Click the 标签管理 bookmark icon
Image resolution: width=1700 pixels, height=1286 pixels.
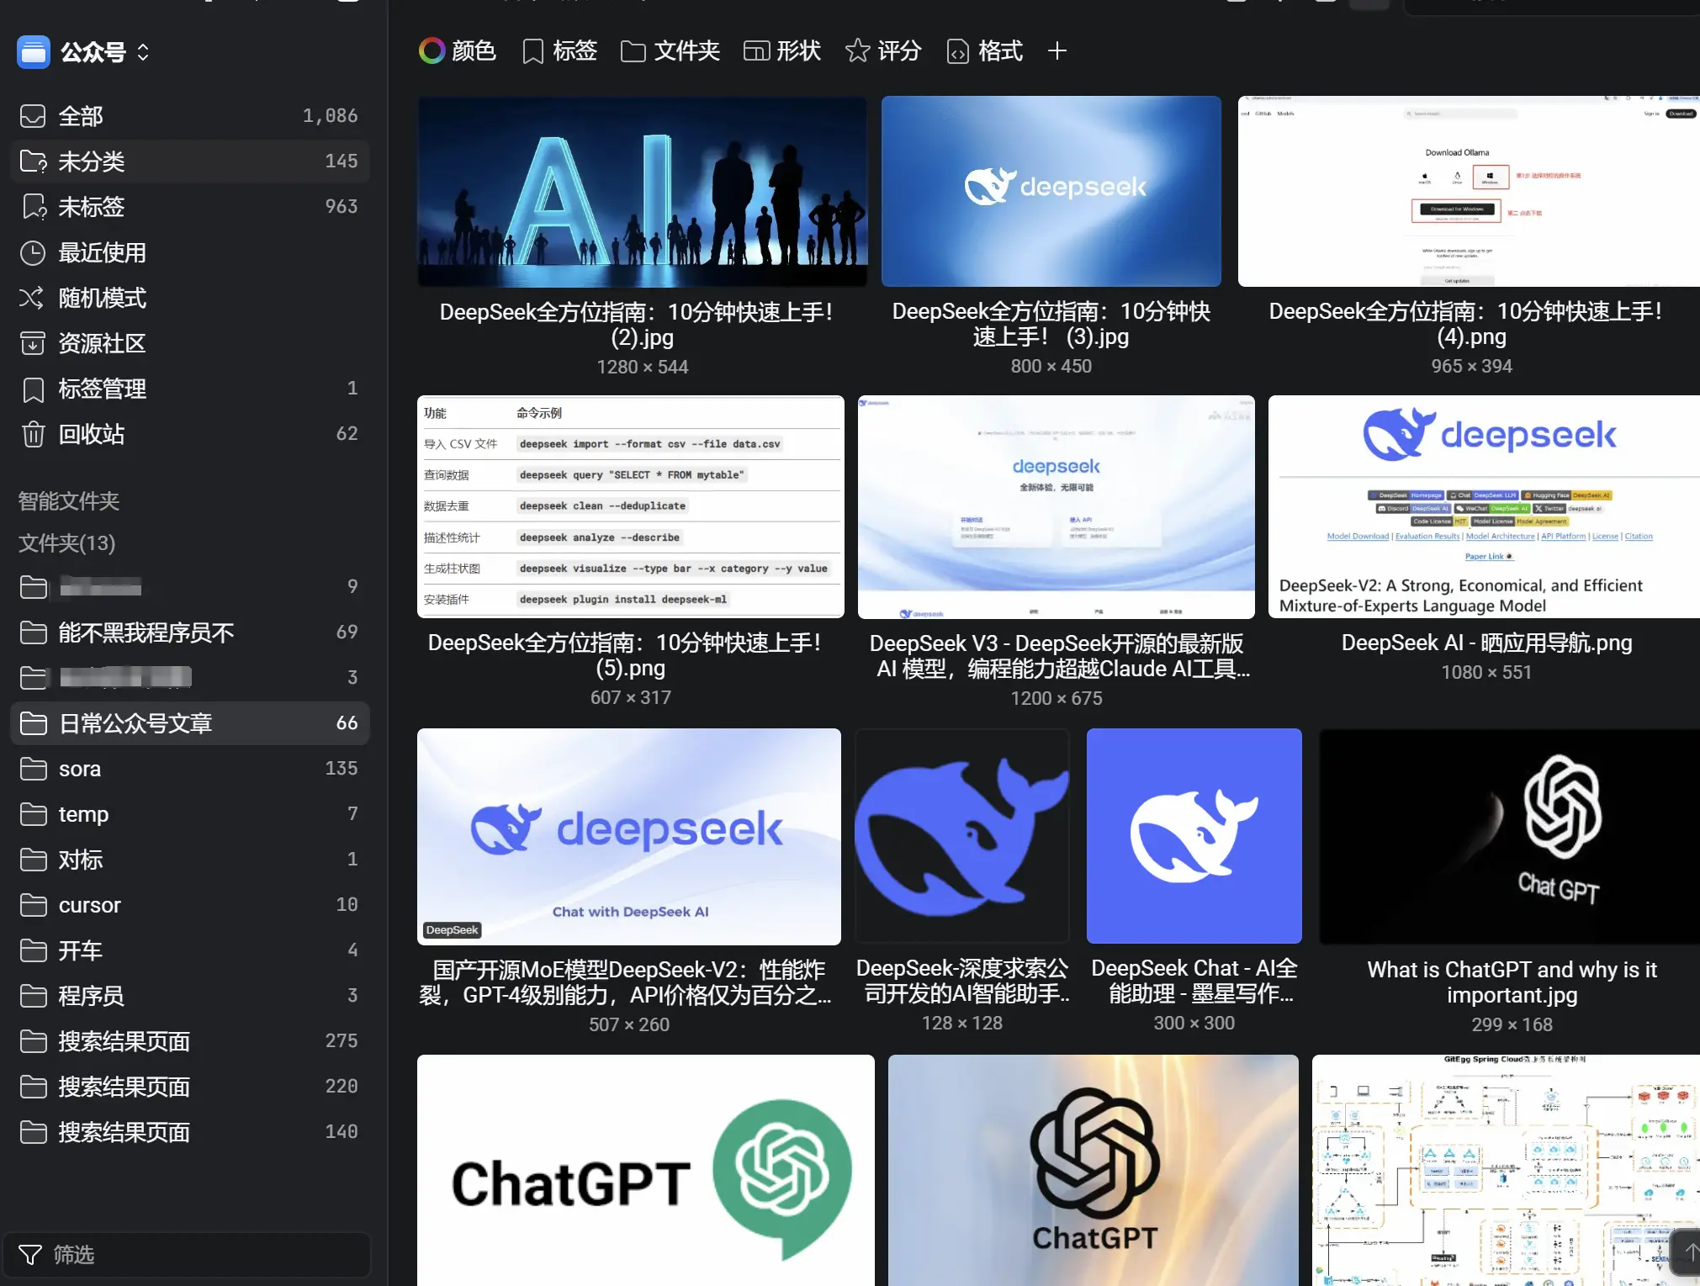[x=33, y=389]
